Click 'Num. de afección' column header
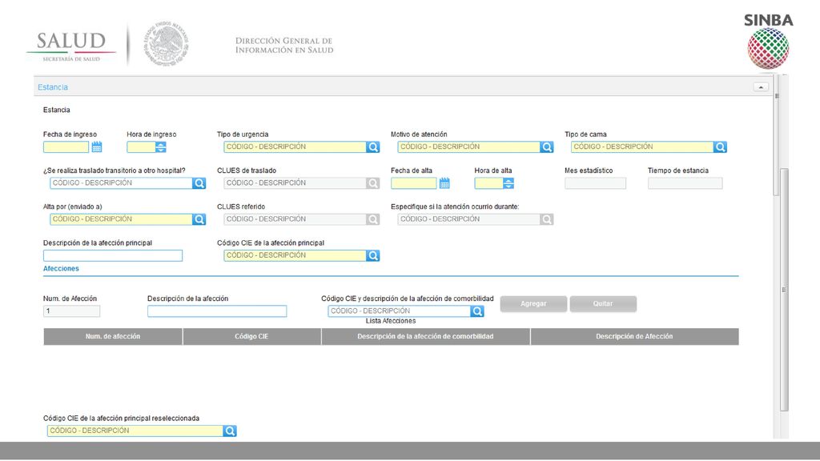820x461 pixels. click(113, 337)
